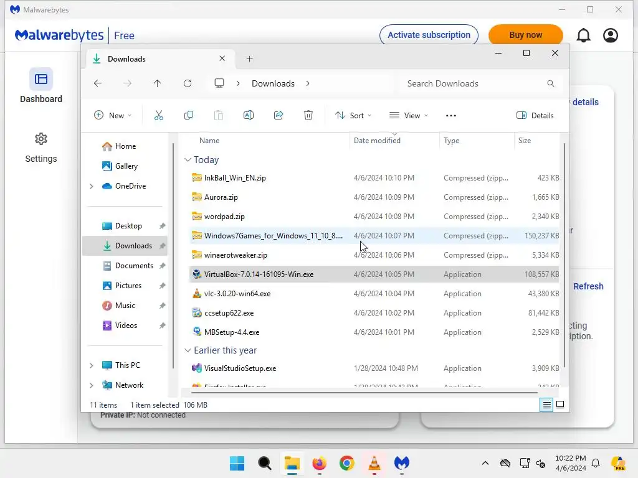Open Google Chrome from the taskbar
638x478 pixels.
coord(346,463)
